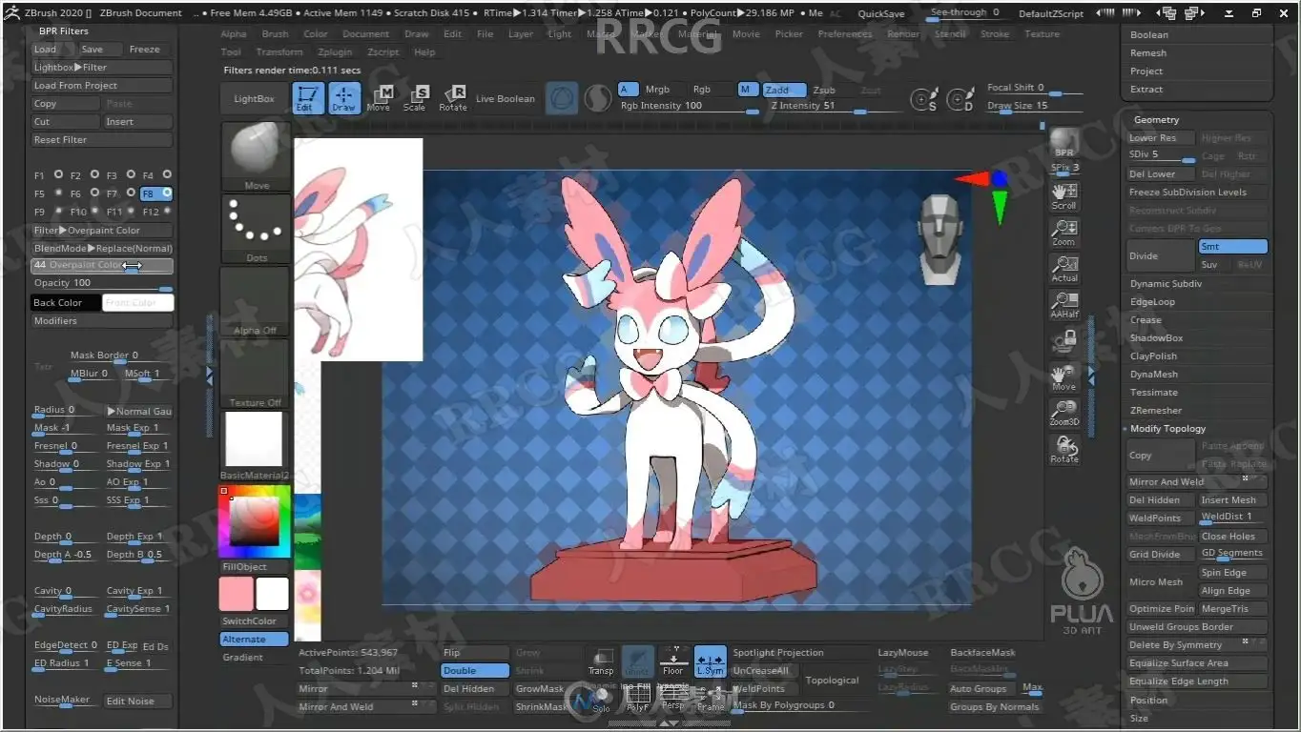Image resolution: width=1301 pixels, height=732 pixels.
Task: Open the BlendMode Replace(Normal) dropdown
Action: pyautogui.click(x=102, y=248)
